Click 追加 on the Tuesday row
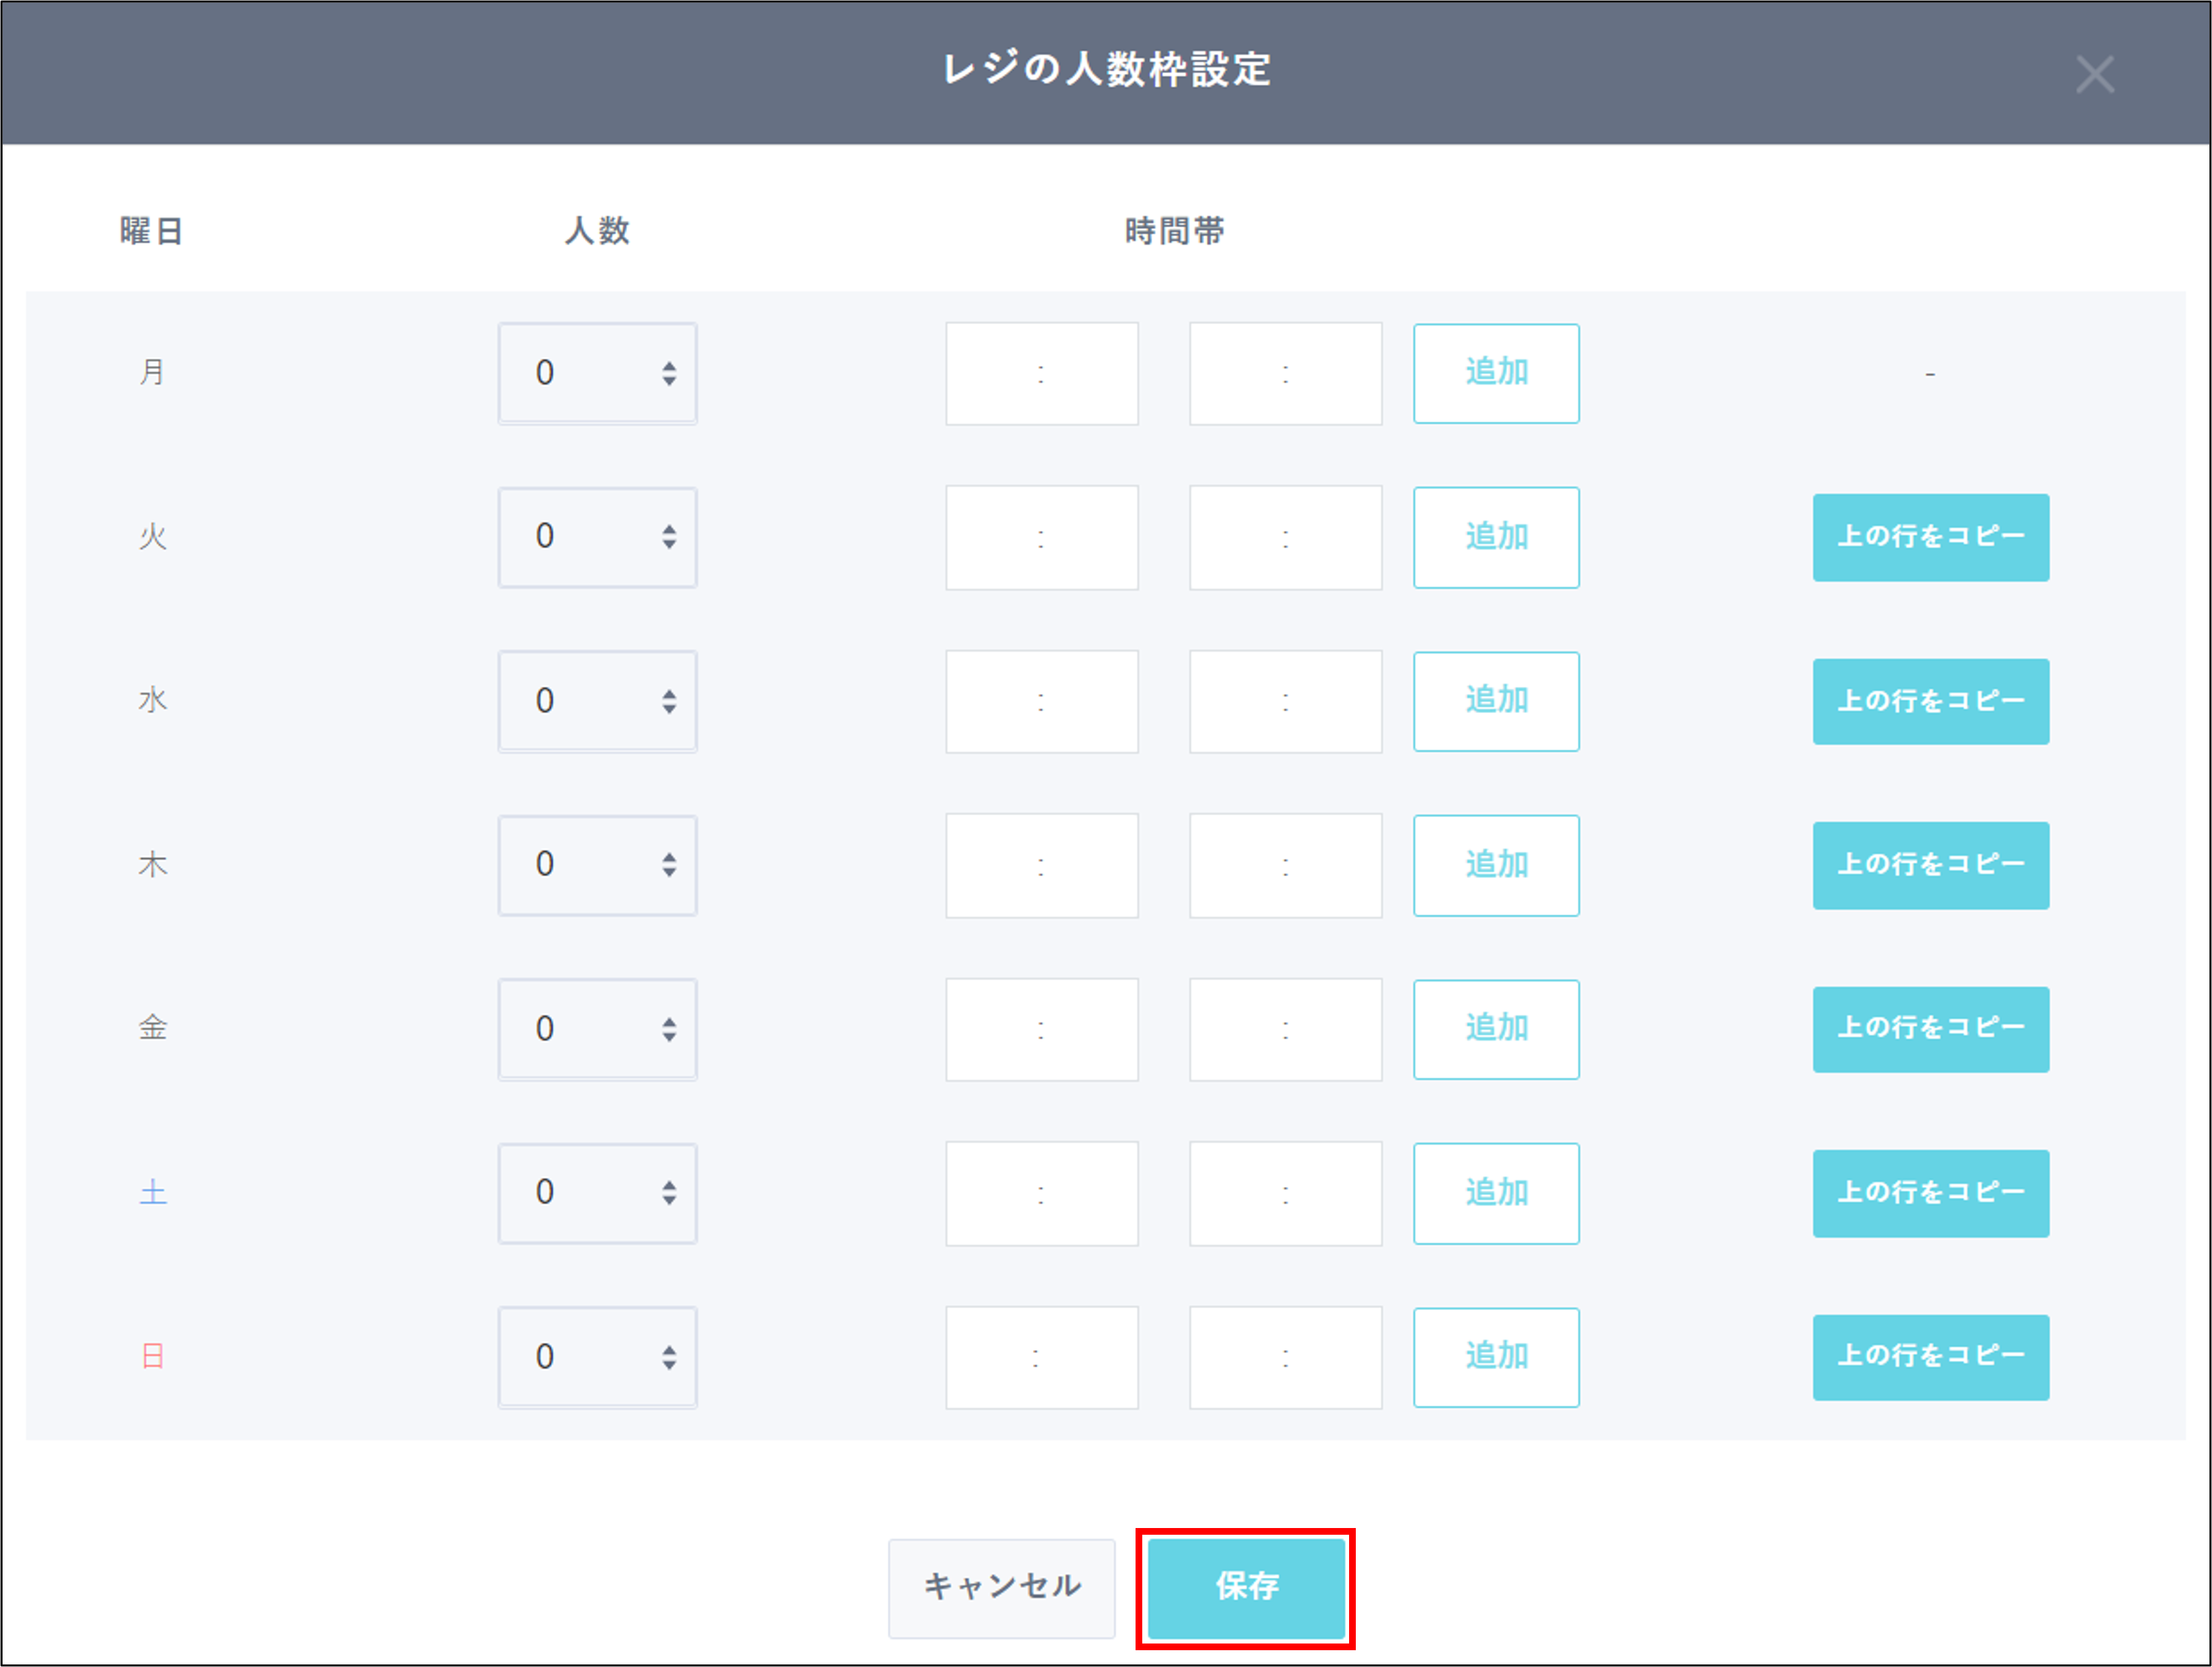The width and height of the screenshot is (2212, 1667). coord(1496,537)
